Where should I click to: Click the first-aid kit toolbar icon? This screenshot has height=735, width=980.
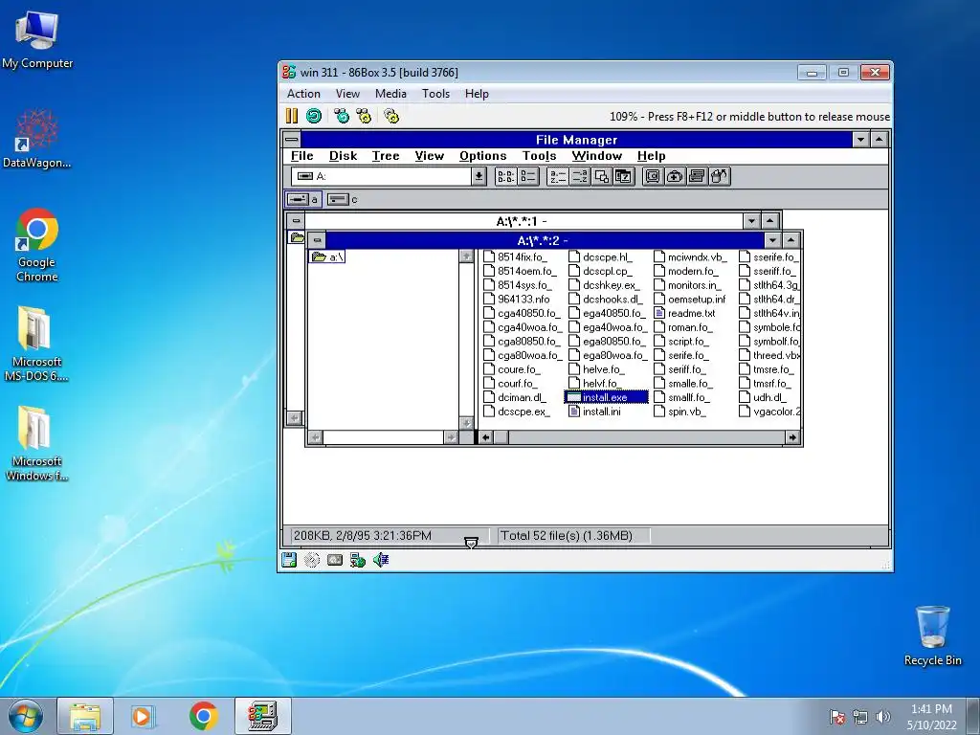(675, 176)
